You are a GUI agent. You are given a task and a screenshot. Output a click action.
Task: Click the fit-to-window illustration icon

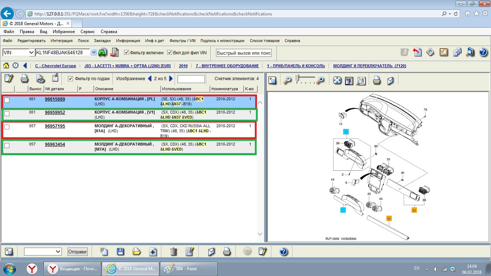click(x=337, y=80)
